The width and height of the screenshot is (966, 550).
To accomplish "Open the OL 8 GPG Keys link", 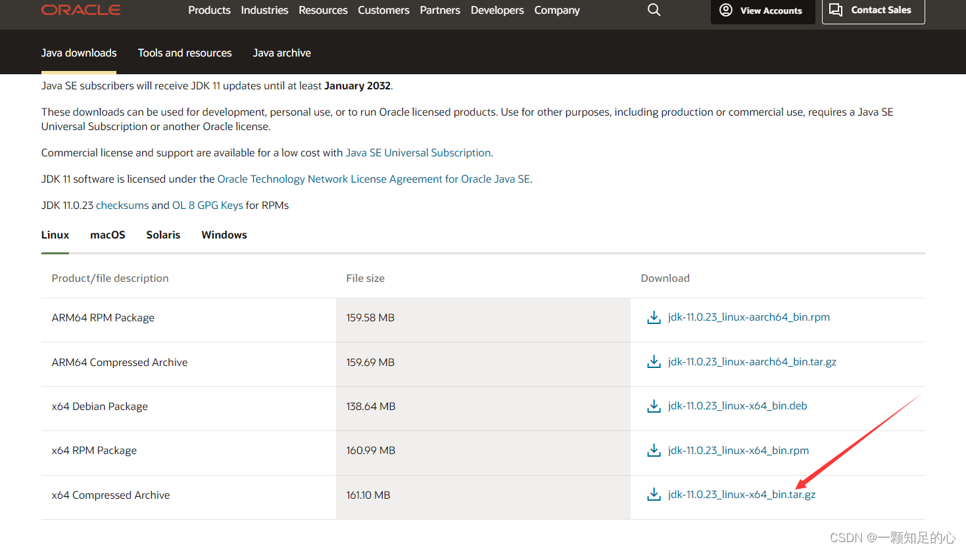I will pyautogui.click(x=208, y=205).
